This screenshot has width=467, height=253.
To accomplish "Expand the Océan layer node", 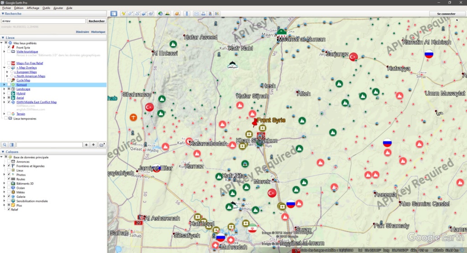I will point(5,188).
